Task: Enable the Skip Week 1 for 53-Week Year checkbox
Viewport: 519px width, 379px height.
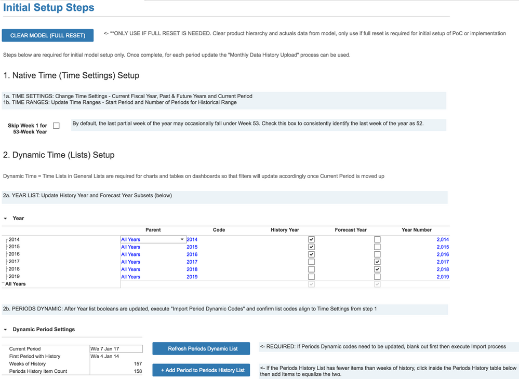Action: tap(56, 125)
